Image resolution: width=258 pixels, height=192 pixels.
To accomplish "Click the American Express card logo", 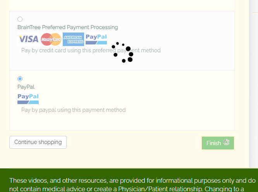I will [73, 39].
